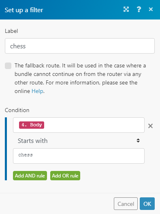This screenshot has width=160, height=214.
Task: Click Add AND rule
Action: coord(30,176)
